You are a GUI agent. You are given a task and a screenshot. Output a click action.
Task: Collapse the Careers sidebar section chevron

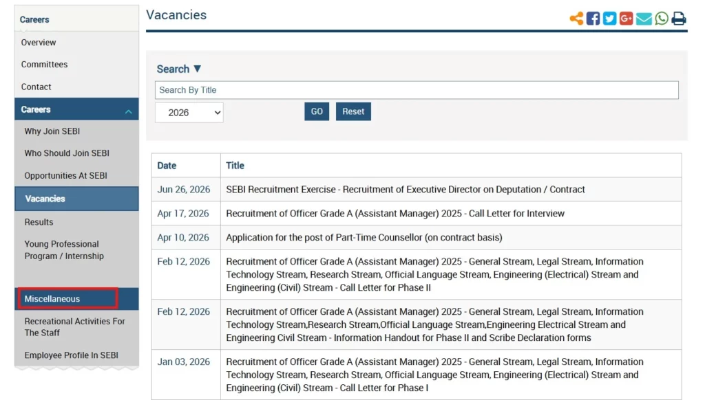tap(129, 111)
